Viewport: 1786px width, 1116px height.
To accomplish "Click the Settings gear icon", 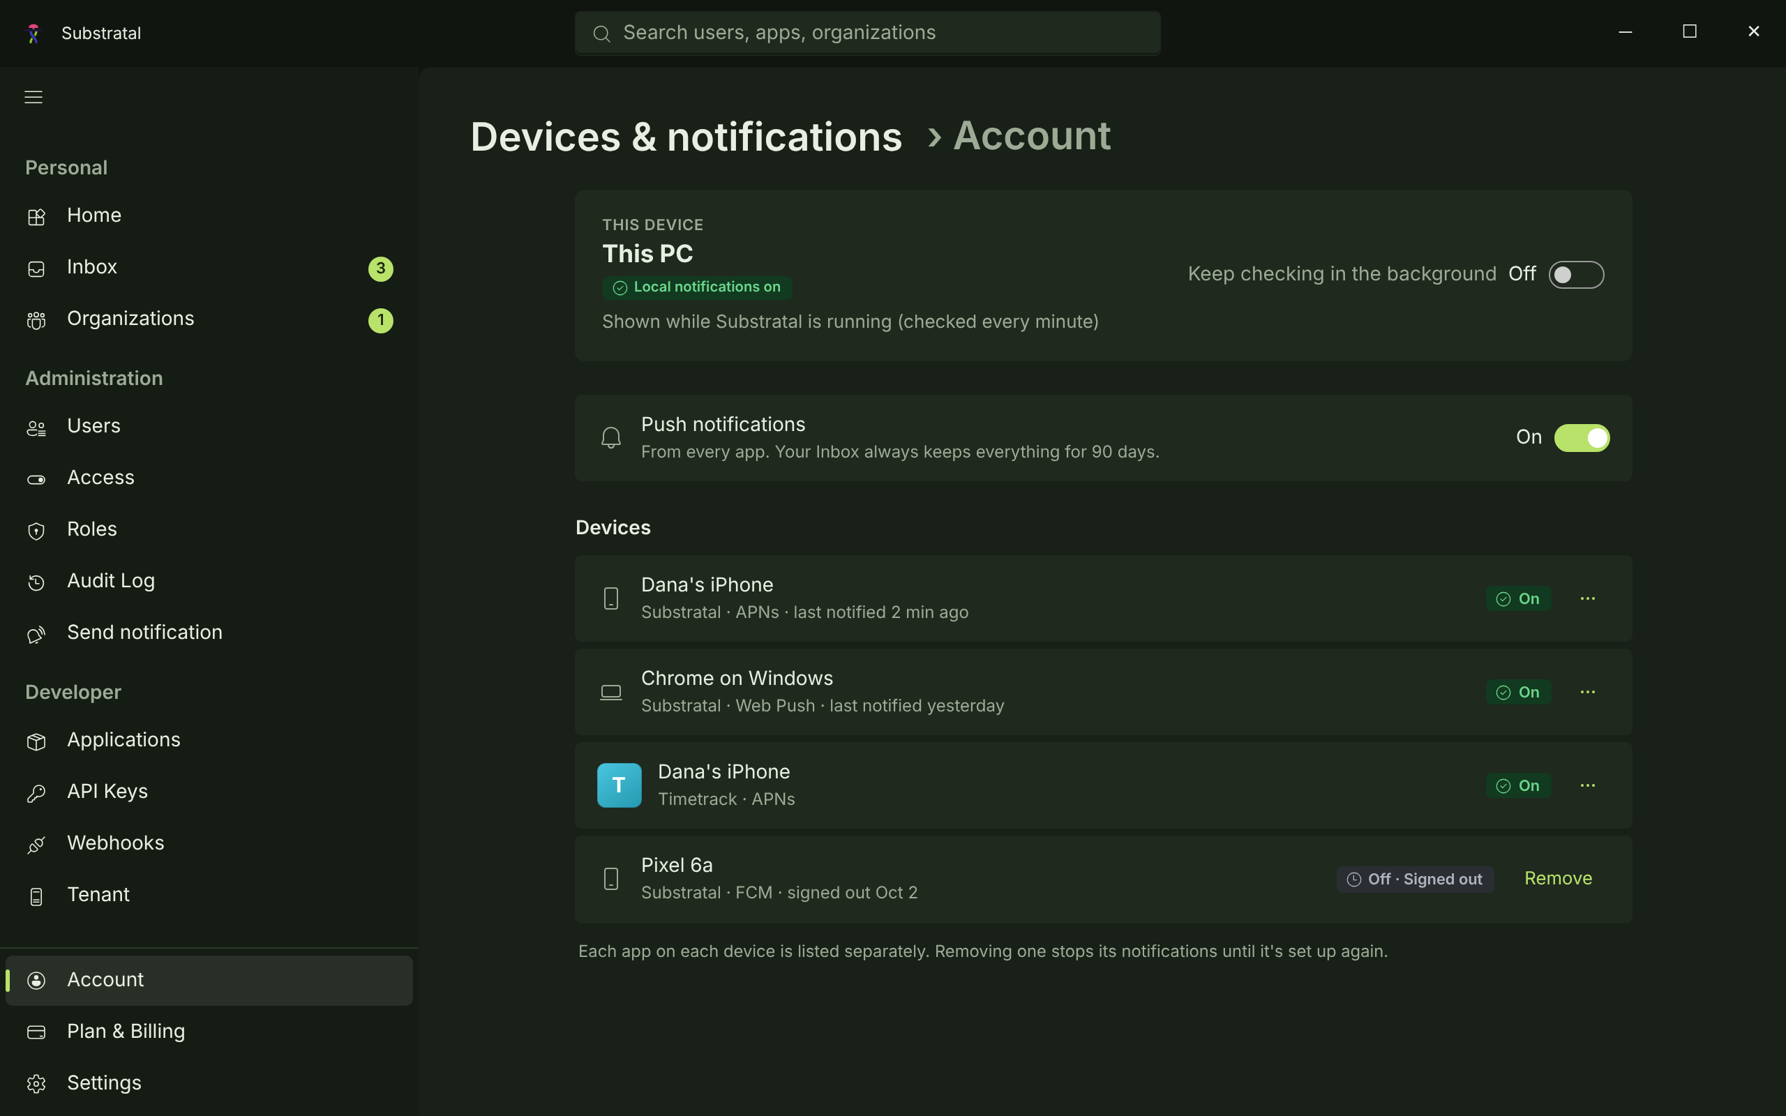I will [x=36, y=1084].
